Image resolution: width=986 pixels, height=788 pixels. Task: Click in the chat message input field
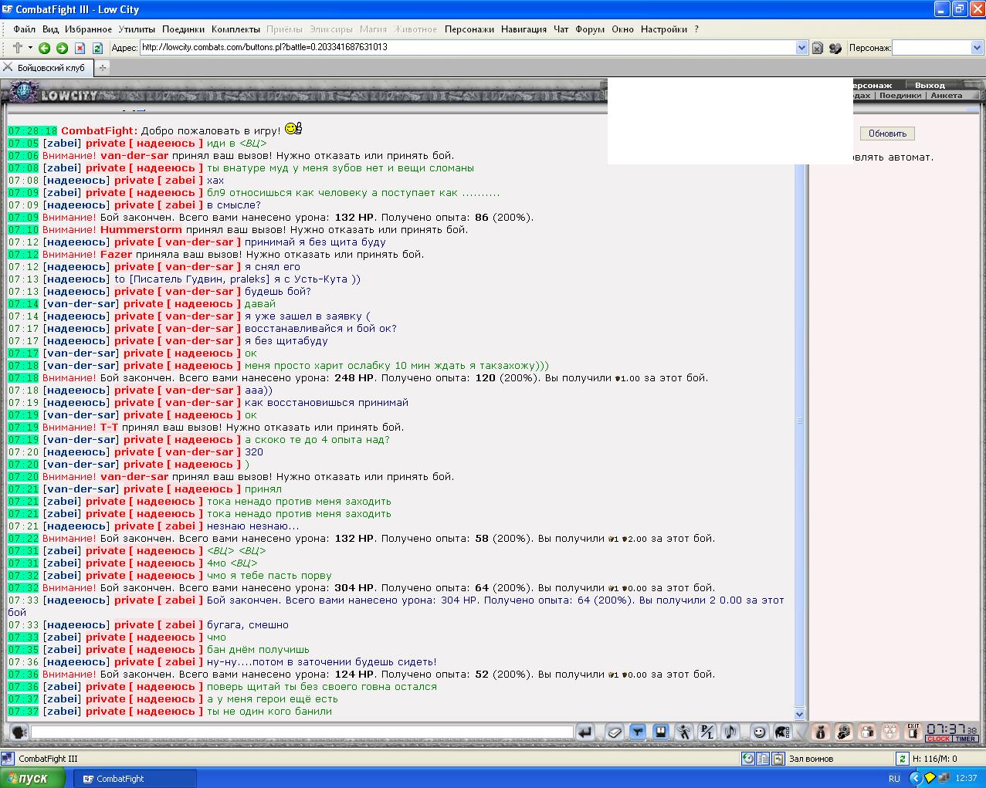pyautogui.click(x=302, y=732)
